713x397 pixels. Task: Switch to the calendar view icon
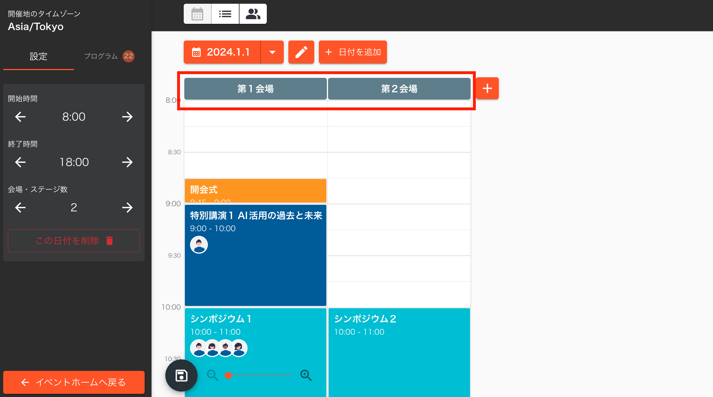197,14
